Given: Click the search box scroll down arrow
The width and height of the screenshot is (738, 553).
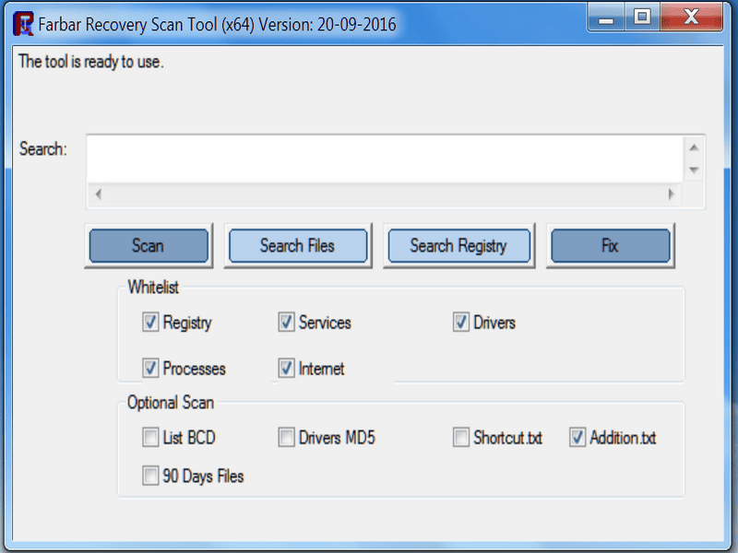Looking at the screenshot, I should pos(694,170).
